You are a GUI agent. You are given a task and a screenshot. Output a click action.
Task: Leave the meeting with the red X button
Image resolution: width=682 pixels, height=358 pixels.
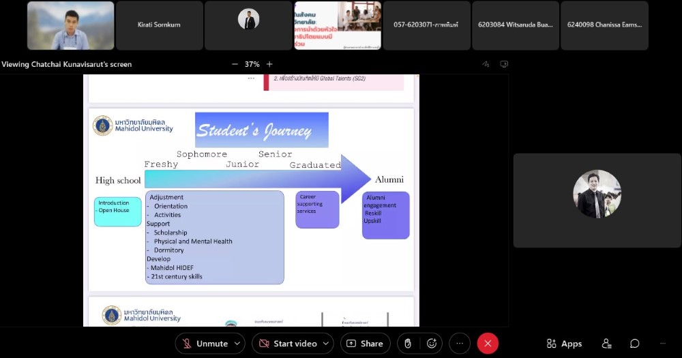(x=488, y=344)
